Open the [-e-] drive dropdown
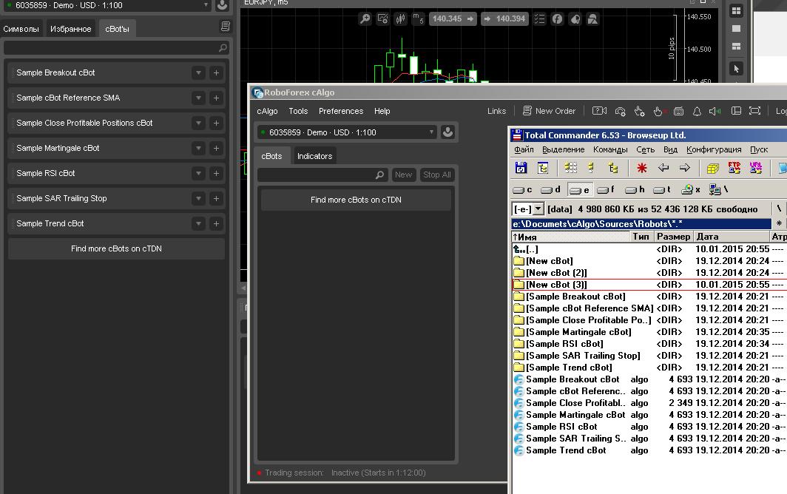 (538, 209)
